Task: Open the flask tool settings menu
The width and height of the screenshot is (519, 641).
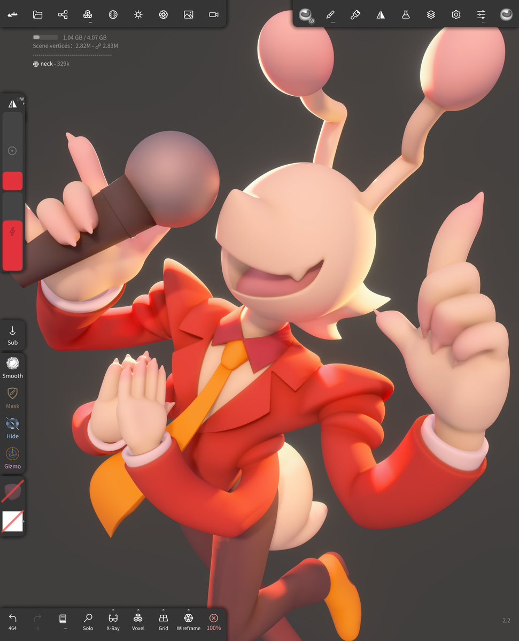Action: (x=406, y=15)
